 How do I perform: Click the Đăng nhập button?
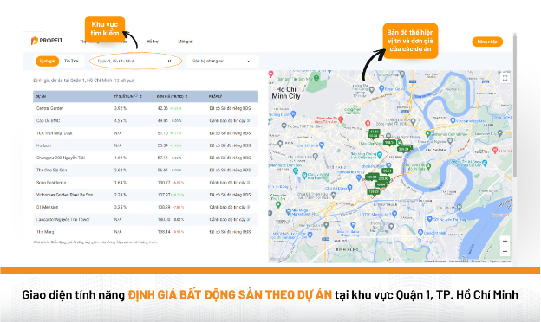tap(487, 42)
